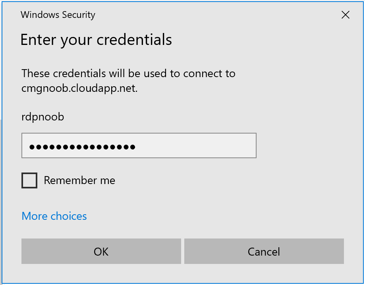This screenshot has height=285, width=365.
Task: Tick the Remember me checkbox
Action: [29, 180]
